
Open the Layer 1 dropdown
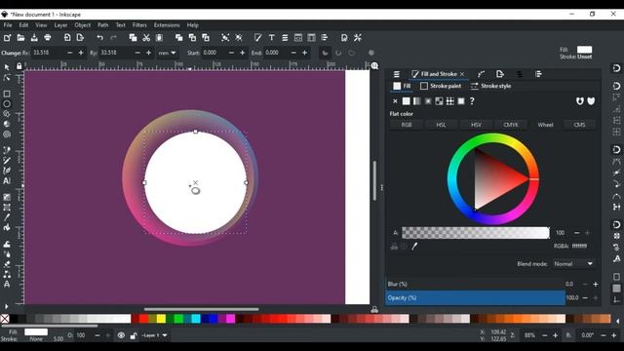(x=154, y=335)
